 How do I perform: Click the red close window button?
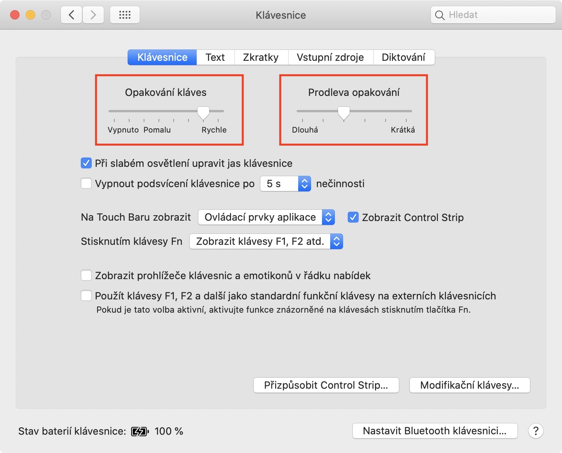tap(15, 15)
